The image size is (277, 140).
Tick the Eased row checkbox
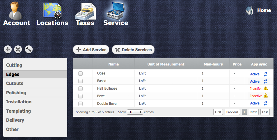tap(80, 81)
